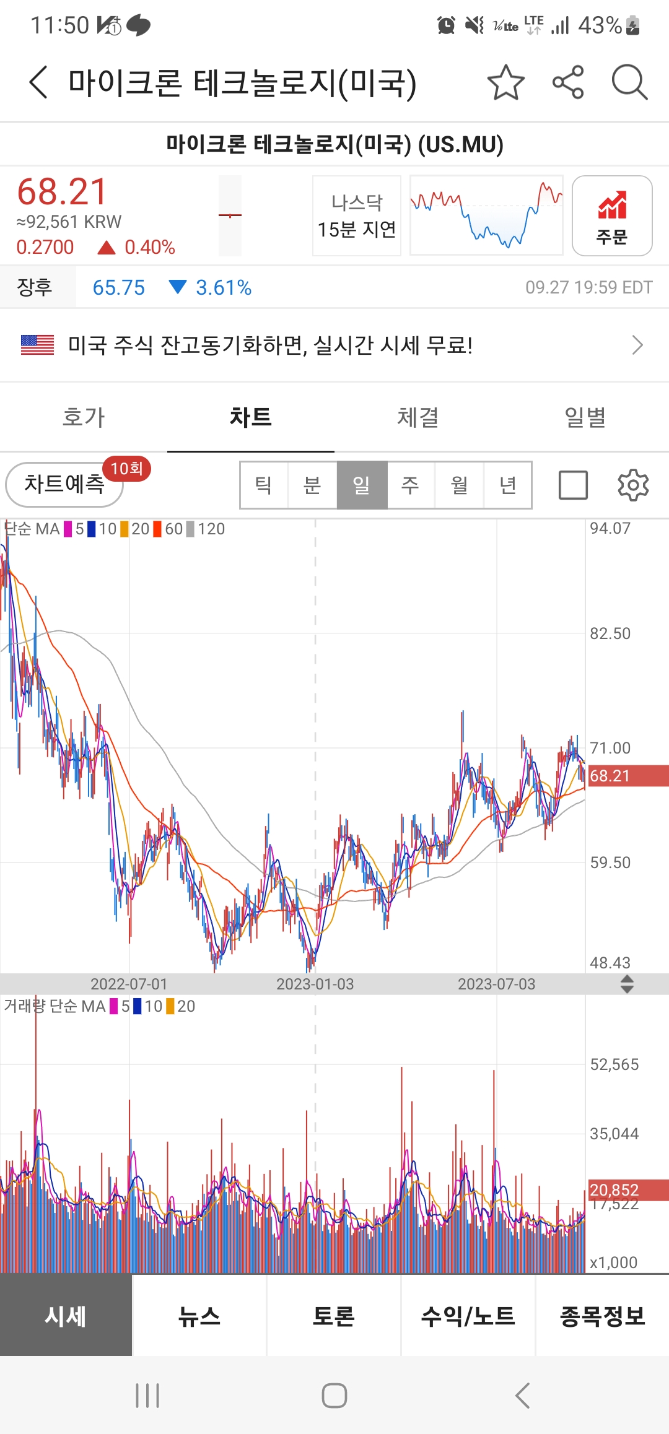Tap the alarm status bar icon
Image resolution: width=669 pixels, height=1434 pixels.
pos(446,25)
